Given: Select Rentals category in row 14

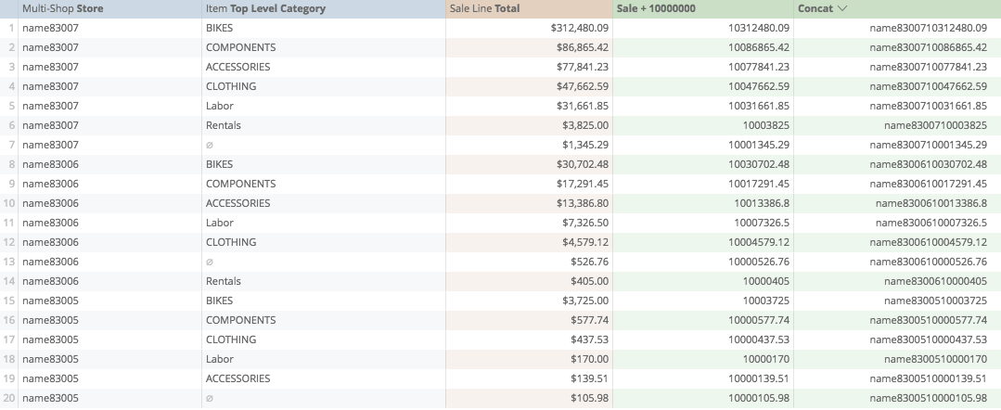Looking at the screenshot, I should (324, 281).
